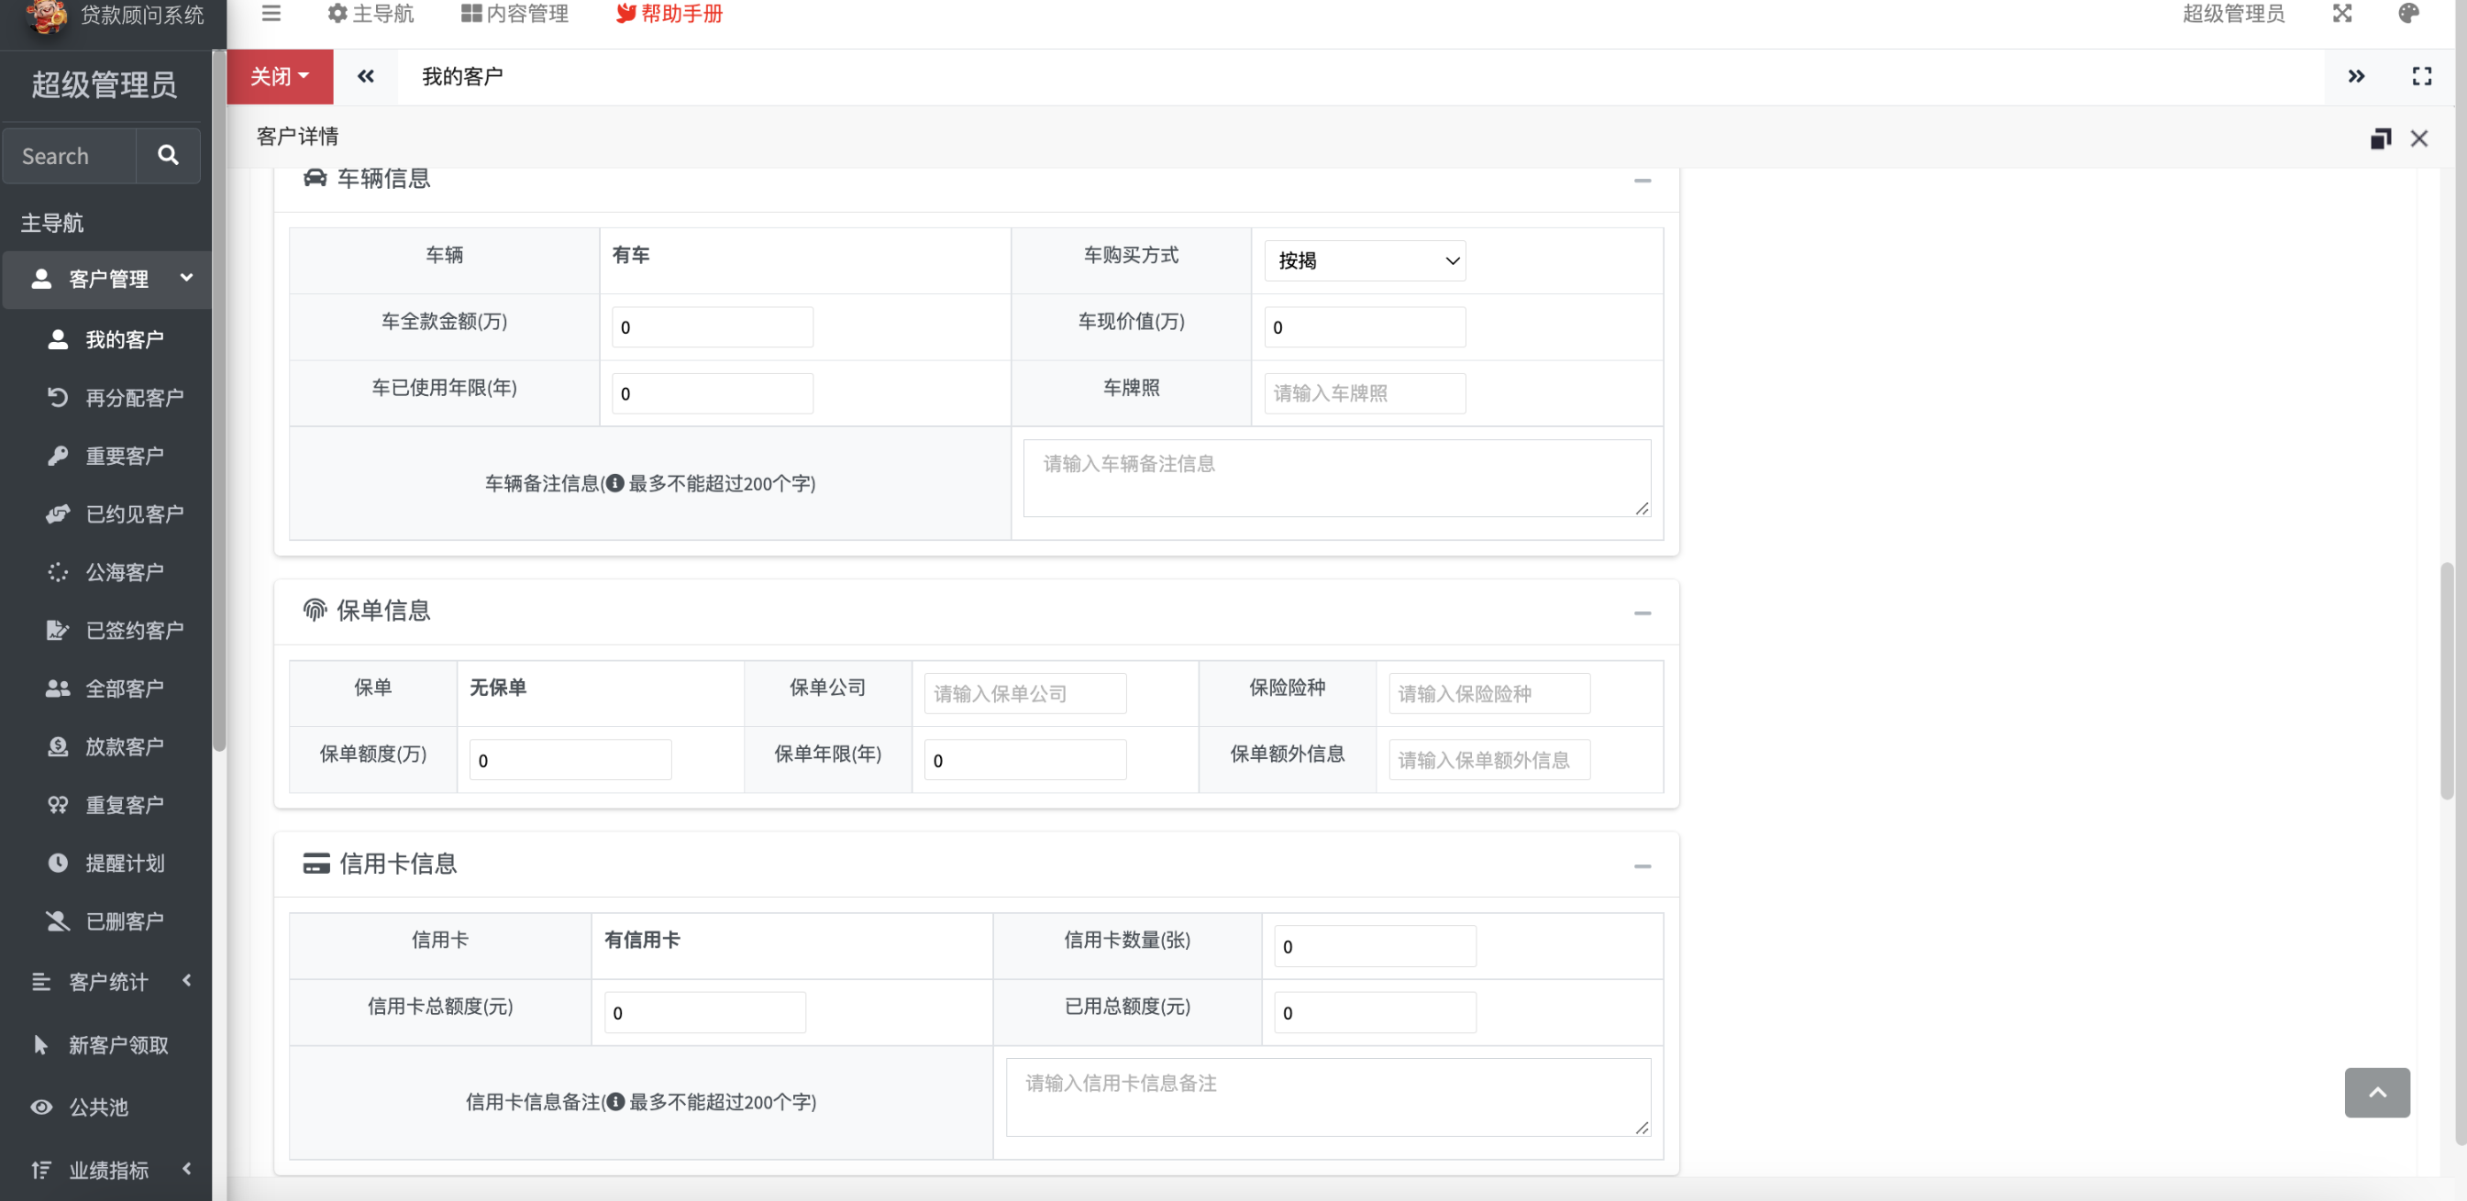
Task: Restore the 客户详情 dialog window icon
Action: pyautogui.click(x=2380, y=138)
